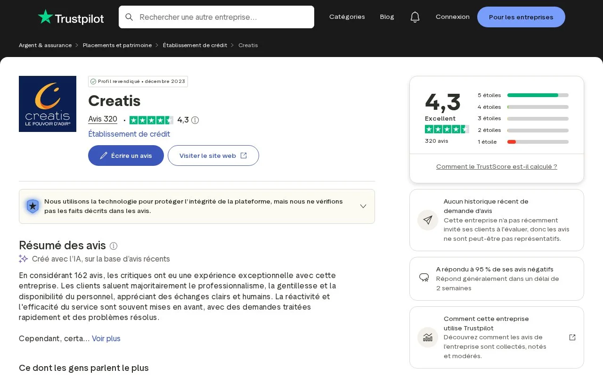Click Connexion to log in
Screen dimensions: 603x377
[453, 17]
